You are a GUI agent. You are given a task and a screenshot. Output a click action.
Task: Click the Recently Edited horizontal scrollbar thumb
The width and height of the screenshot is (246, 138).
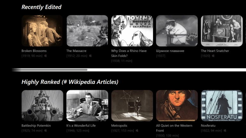coord(50,70)
